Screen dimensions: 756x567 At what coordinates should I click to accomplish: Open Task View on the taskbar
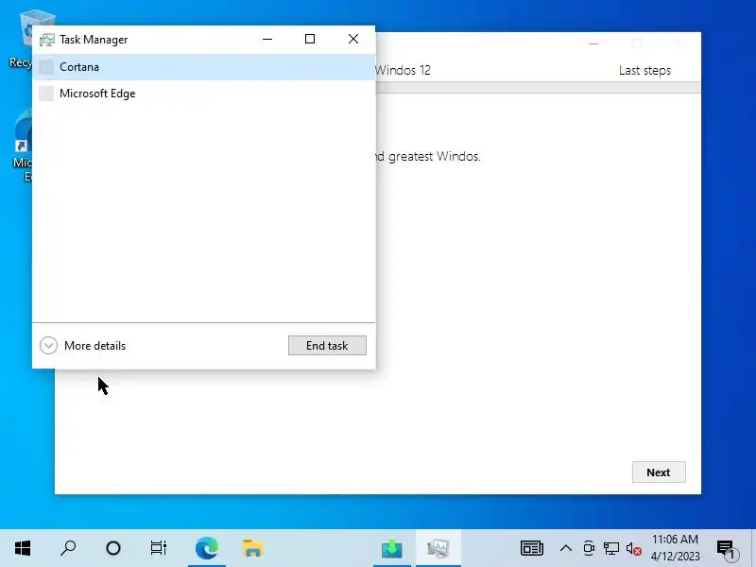[158, 548]
